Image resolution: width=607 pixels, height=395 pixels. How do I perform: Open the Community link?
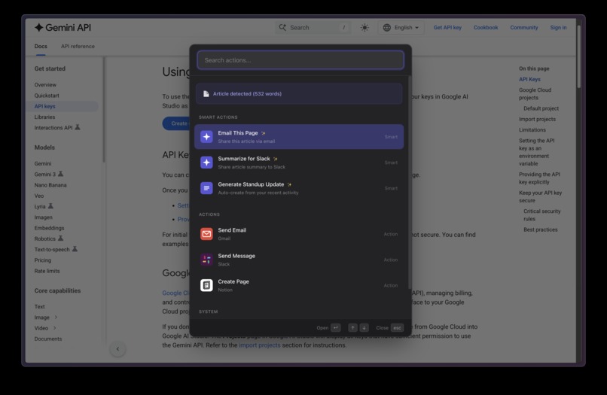pos(524,28)
